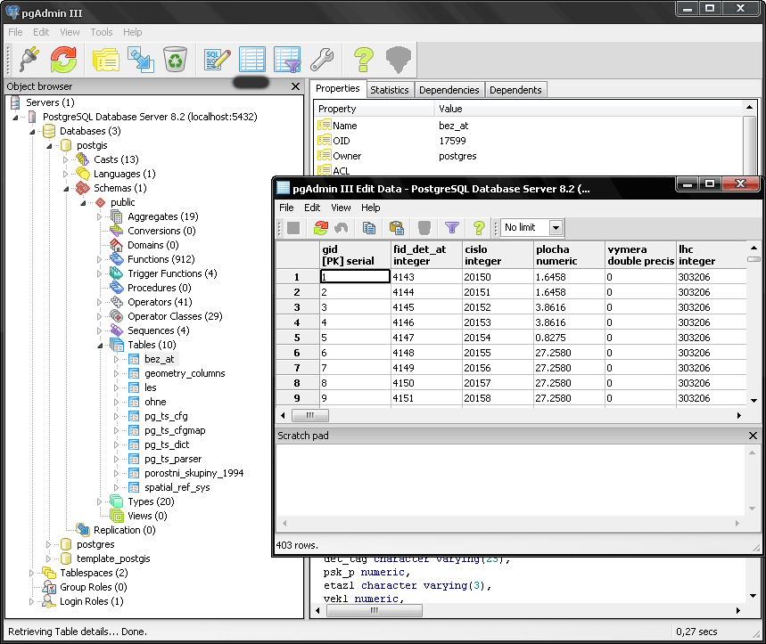Switch to the Statistics tab

point(390,90)
